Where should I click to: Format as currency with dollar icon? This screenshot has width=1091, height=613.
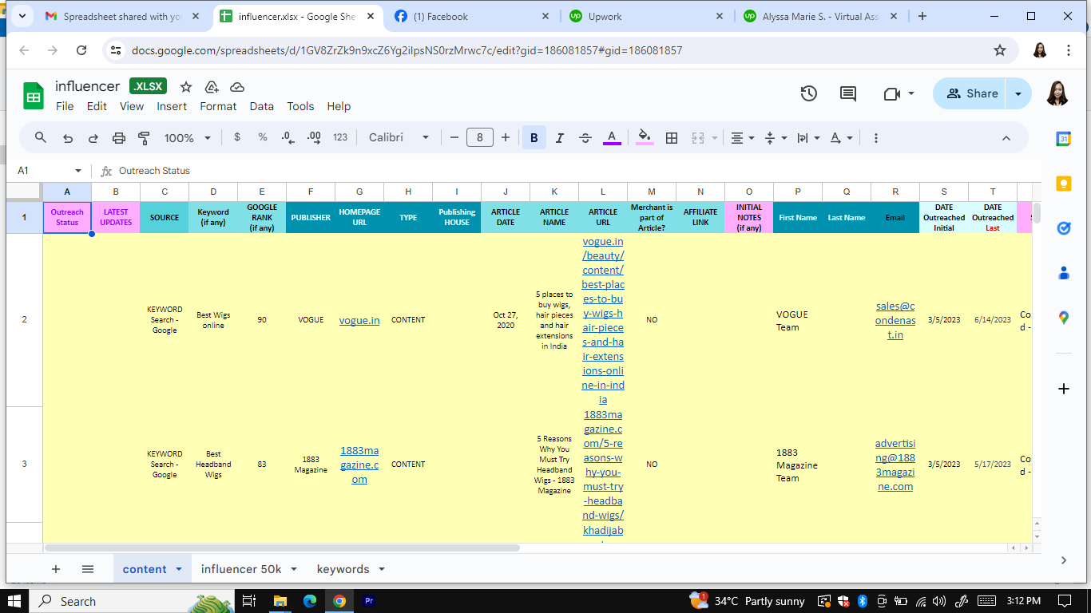[237, 137]
